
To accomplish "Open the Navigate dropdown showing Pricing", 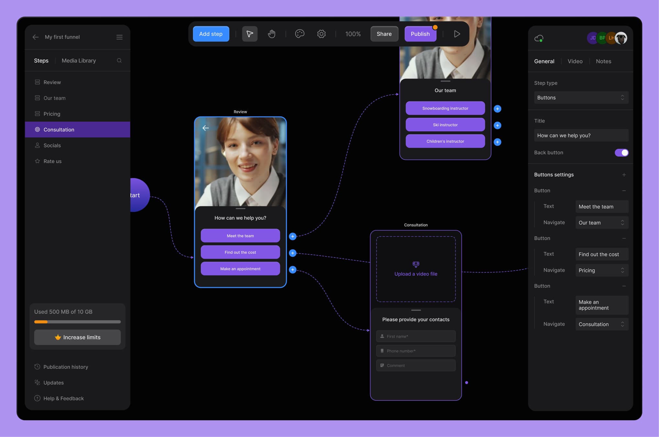I will [601, 270].
